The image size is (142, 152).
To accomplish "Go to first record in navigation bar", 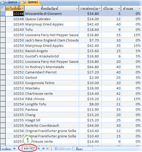I will (15, 148).
